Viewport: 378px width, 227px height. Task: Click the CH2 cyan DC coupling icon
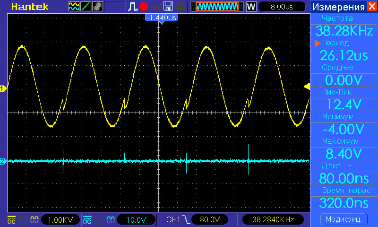click(87, 220)
